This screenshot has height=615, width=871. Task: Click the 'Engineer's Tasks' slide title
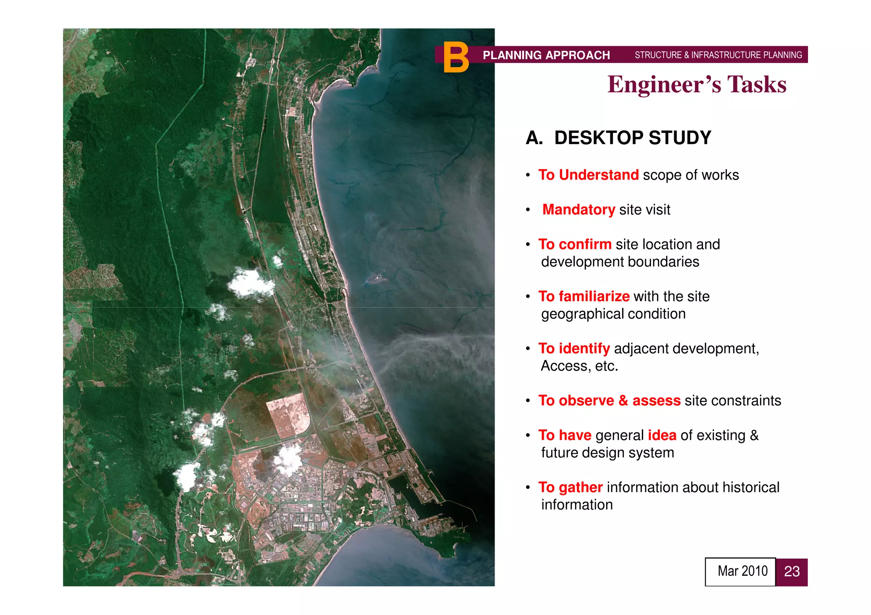click(697, 84)
